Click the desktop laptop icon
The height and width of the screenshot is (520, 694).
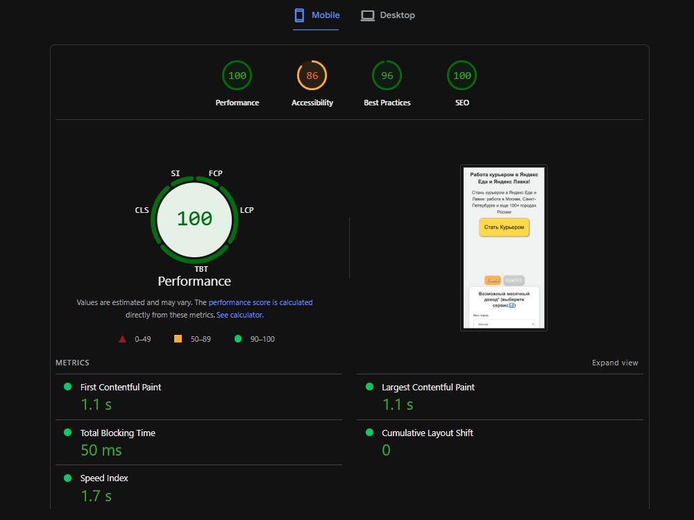click(367, 15)
